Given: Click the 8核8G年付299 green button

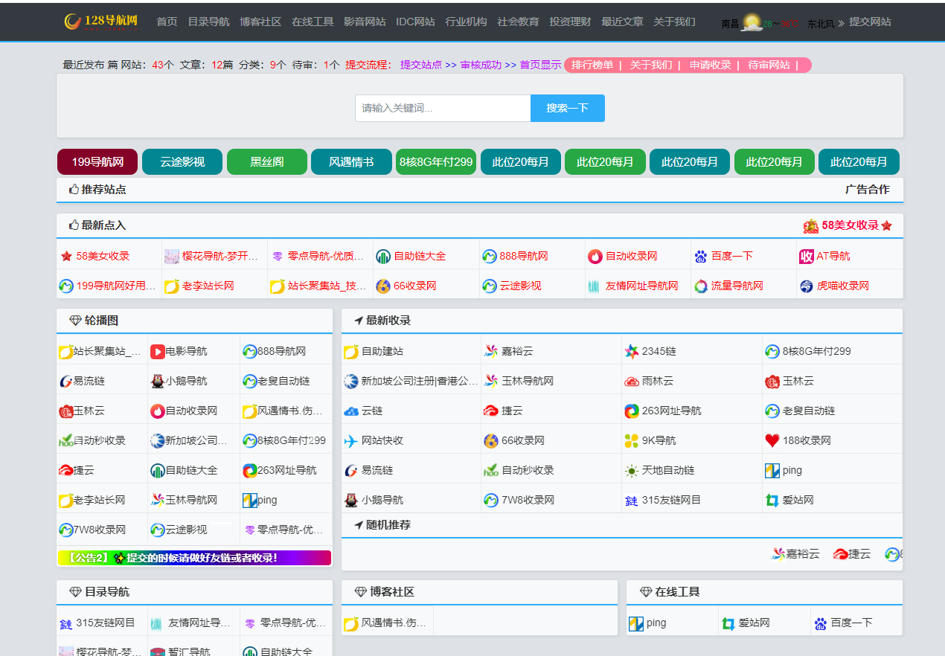Looking at the screenshot, I should tap(436, 161).
